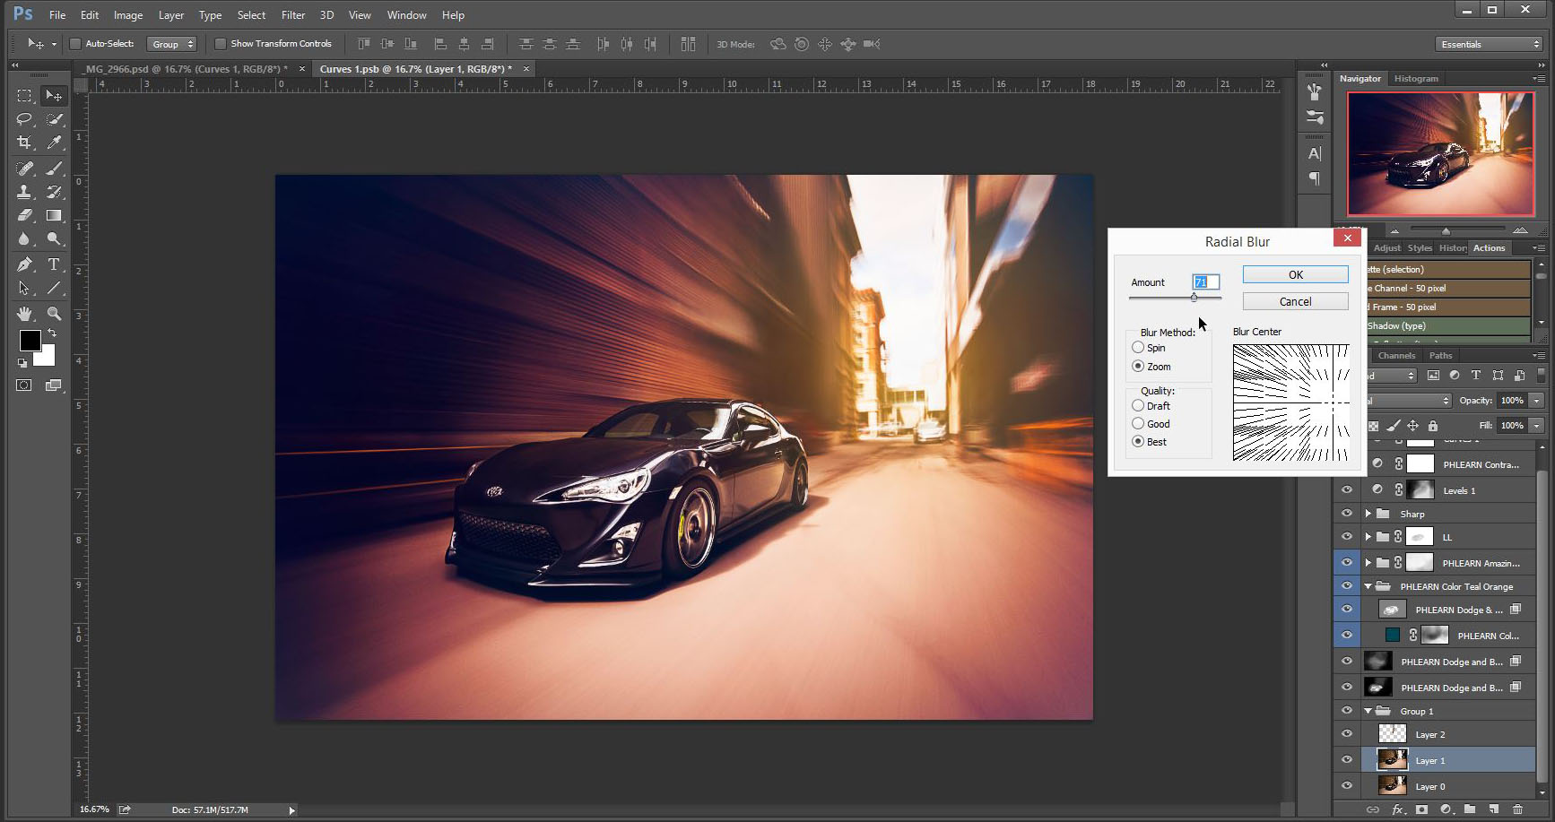Select the Path Selection tool
Image resolution: width=1555 pixels, height=822 pixels.
coord(24,288)
